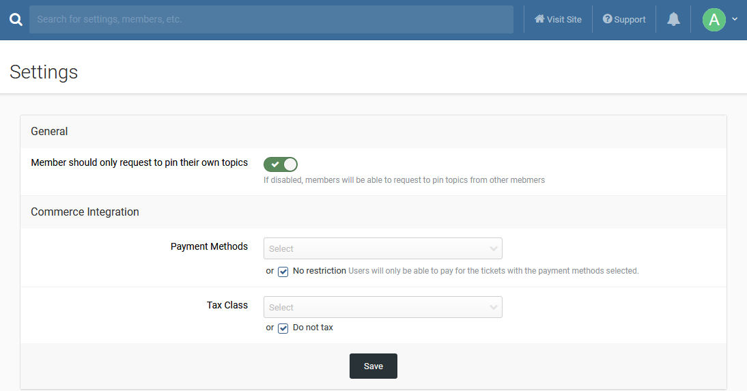Uncheck the Do not tax checkbox

[x=283, y=328]
